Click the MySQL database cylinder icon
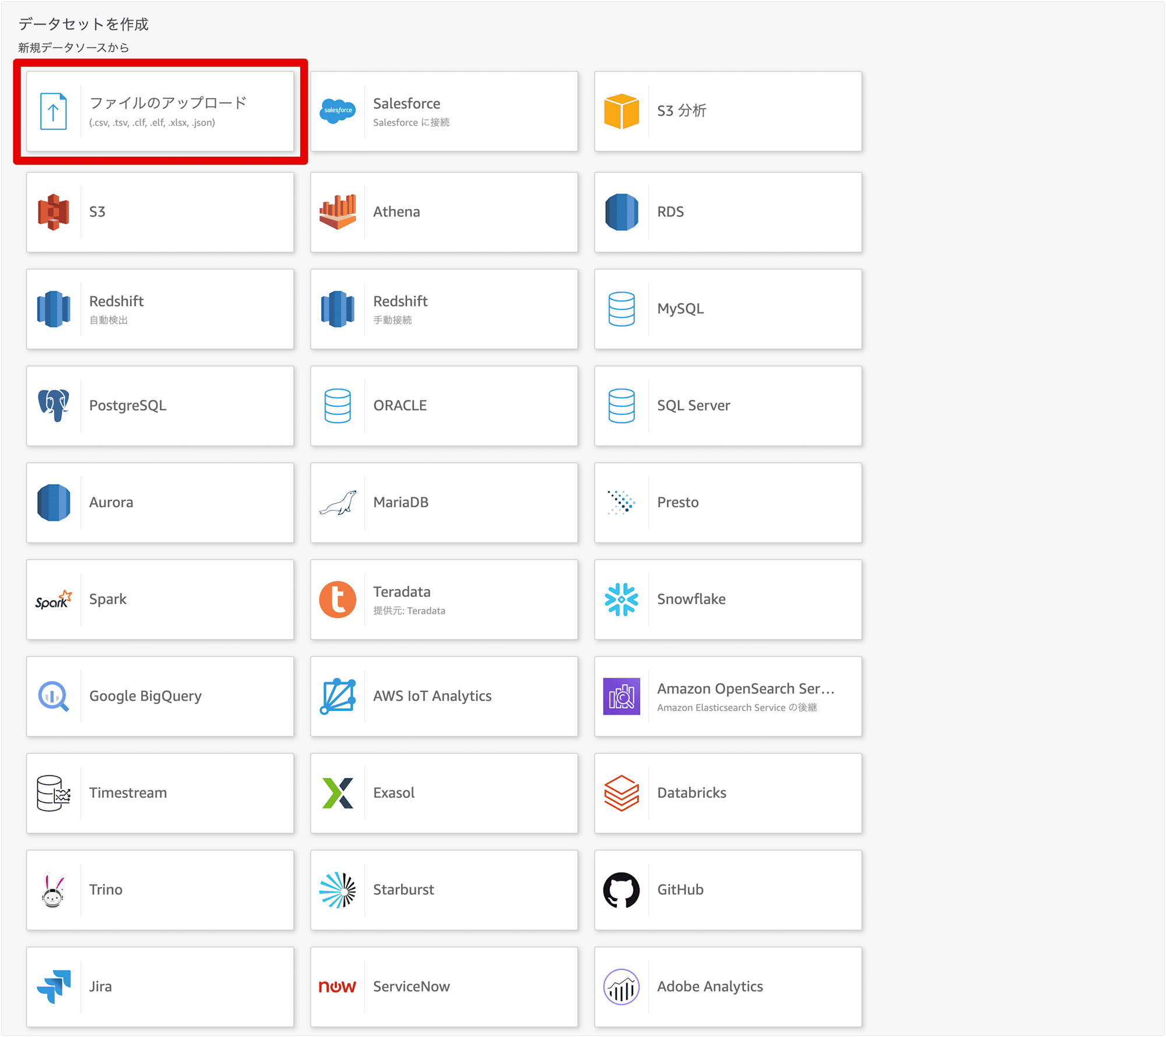This screenshot has height=1037, width=1166. (x=621, y=309)
